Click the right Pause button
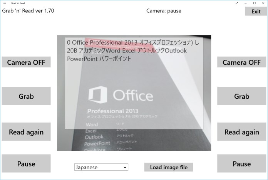The height and width of the screenshot is (180, 268). pyautogui.click(x=241, y=163)
